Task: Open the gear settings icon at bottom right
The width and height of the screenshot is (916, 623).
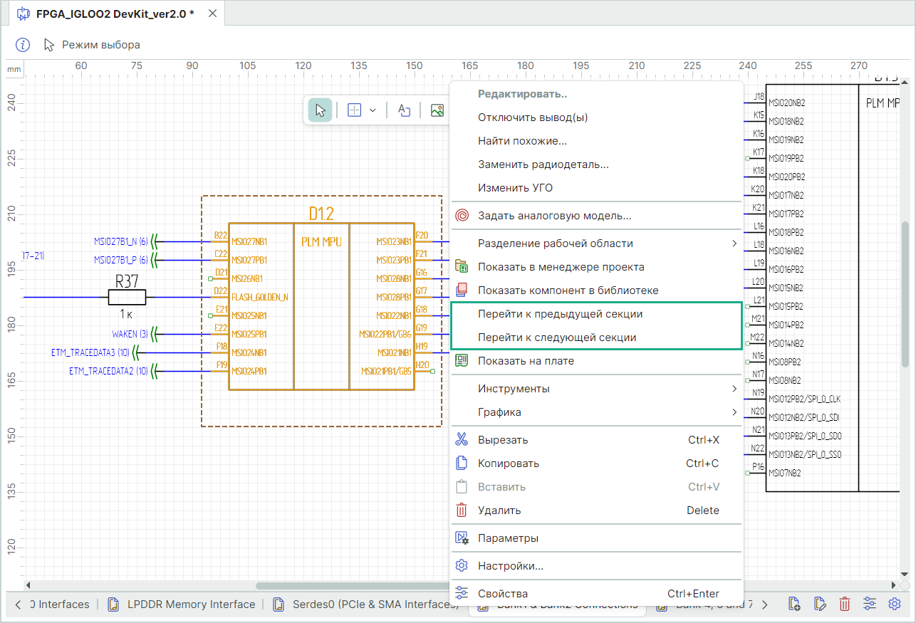Action: [x=895, y=604]
